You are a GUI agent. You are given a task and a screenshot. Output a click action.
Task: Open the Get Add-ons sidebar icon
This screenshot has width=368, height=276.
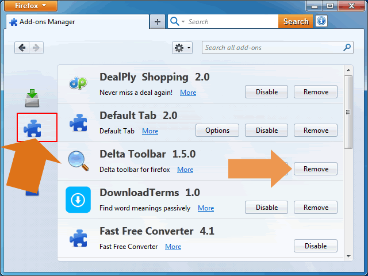pos(32,98)
